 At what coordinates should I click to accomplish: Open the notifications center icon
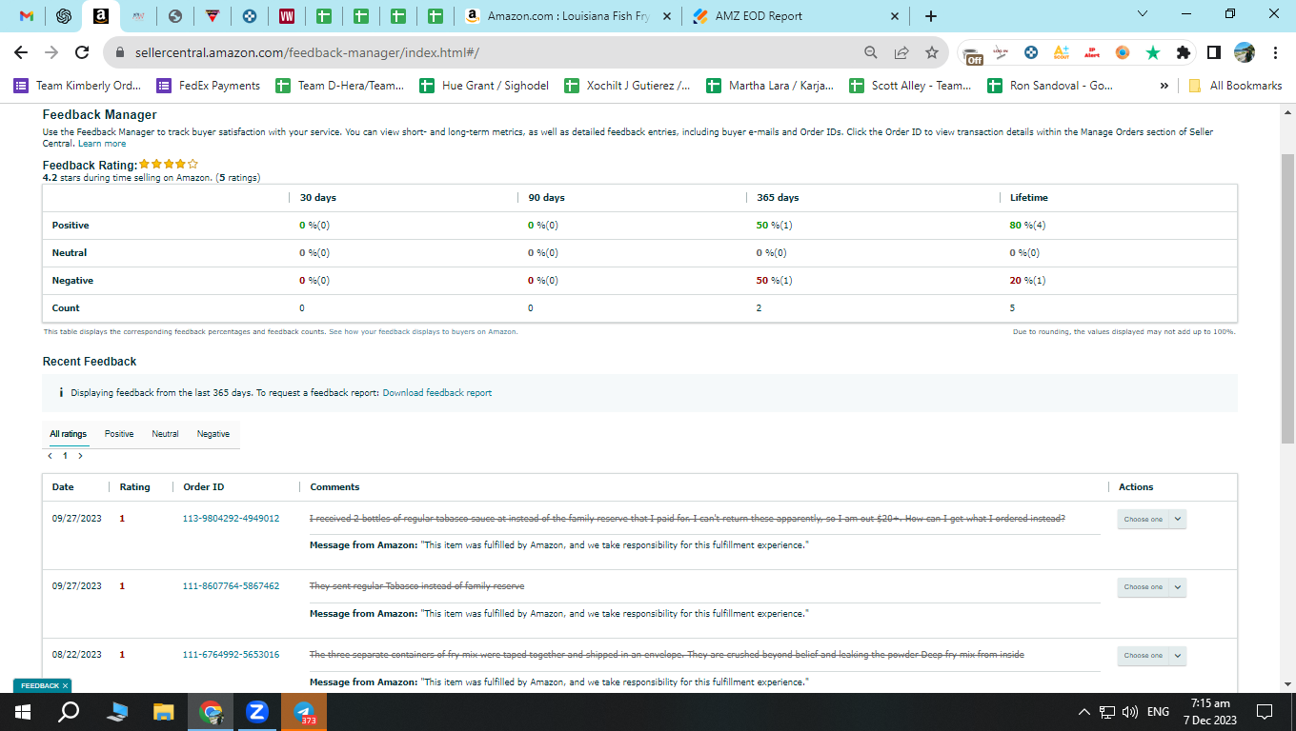click(1265, 712)
